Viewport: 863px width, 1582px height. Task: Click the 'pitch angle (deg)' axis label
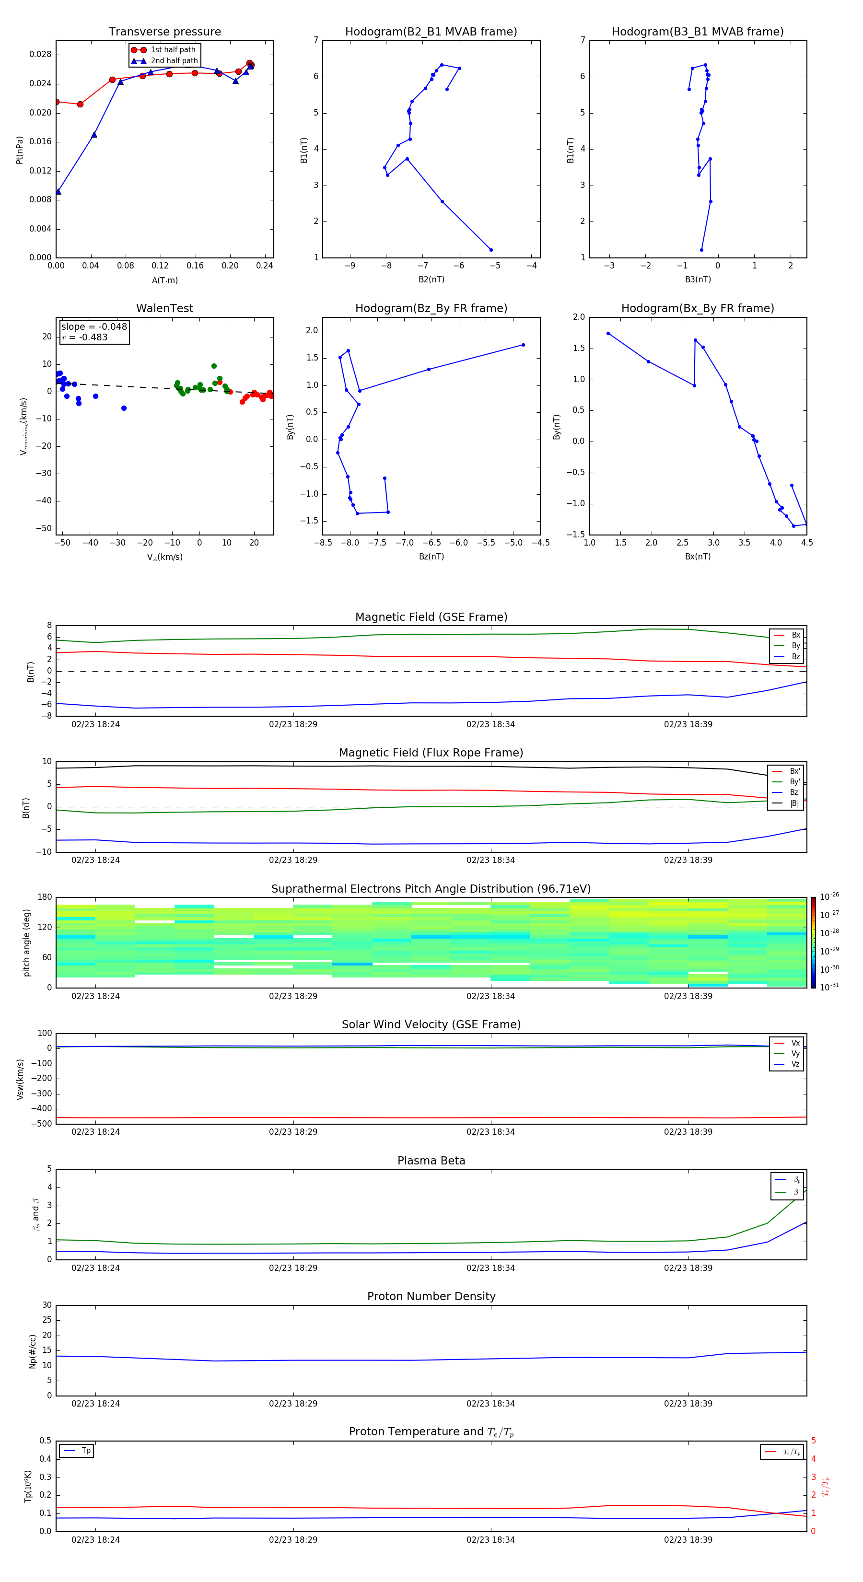click(x=27, y=942)
